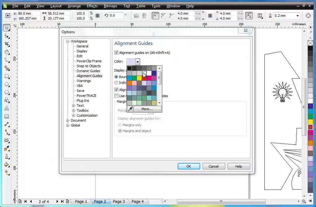Switch to Page 3 tab
This screenshot has width=316, height=207.
(119, 201)
